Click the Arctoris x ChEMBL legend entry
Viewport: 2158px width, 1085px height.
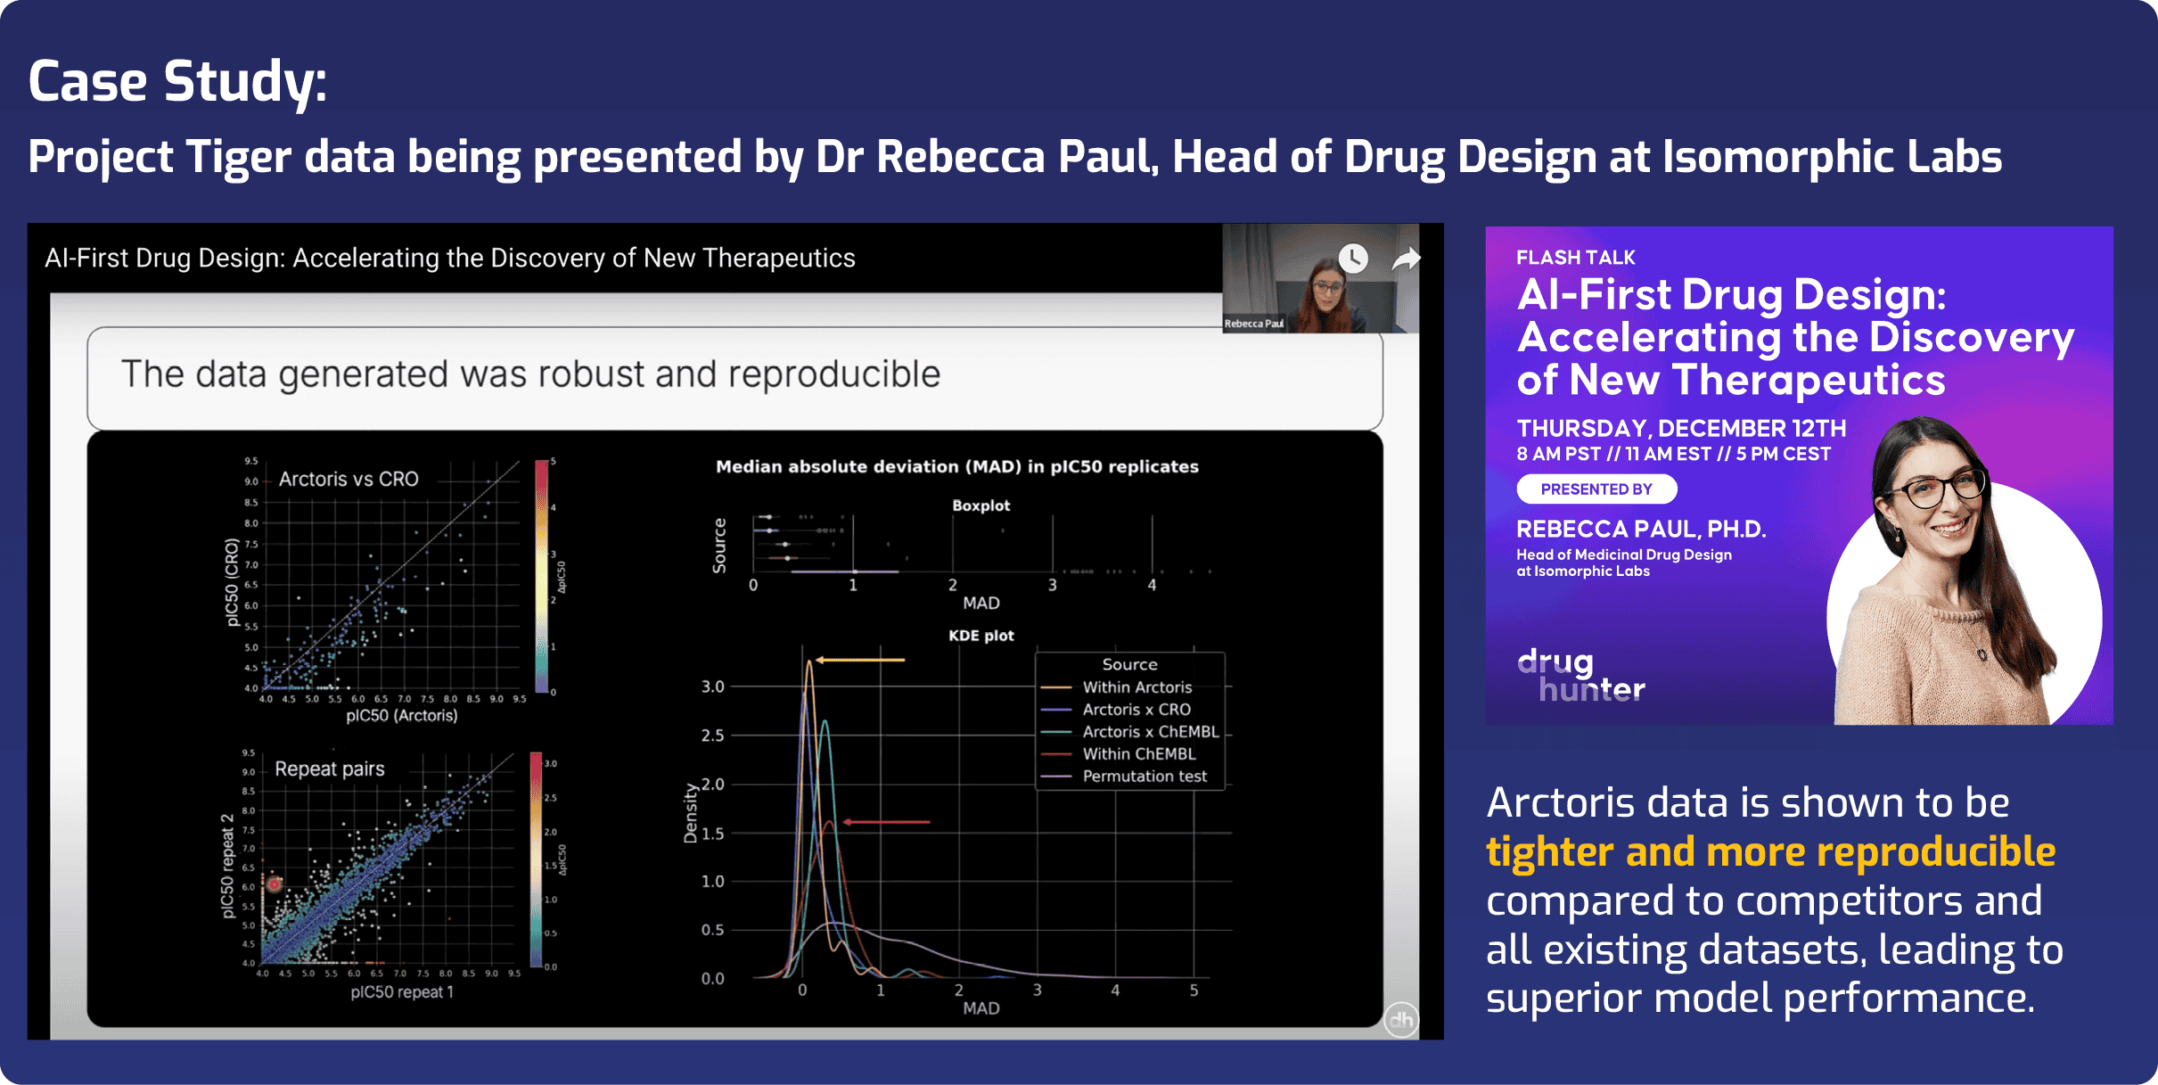(x=1150, y=732)
